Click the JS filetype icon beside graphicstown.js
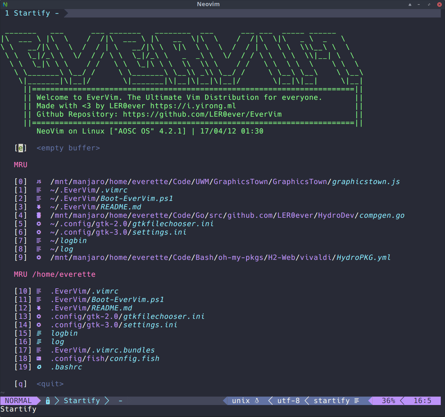 [39, 182]
